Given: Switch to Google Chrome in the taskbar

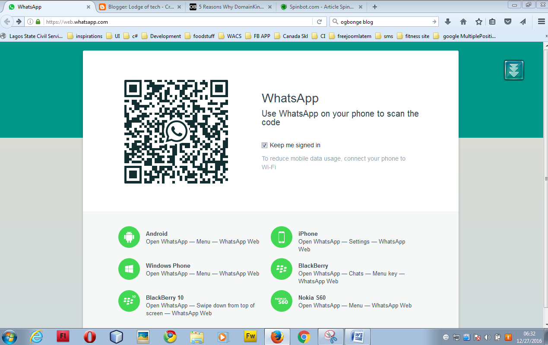Looking at the screenshot, I should click(x=304, y=336).
